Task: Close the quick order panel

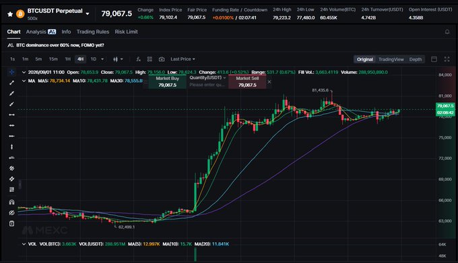Action: point(269,82)
